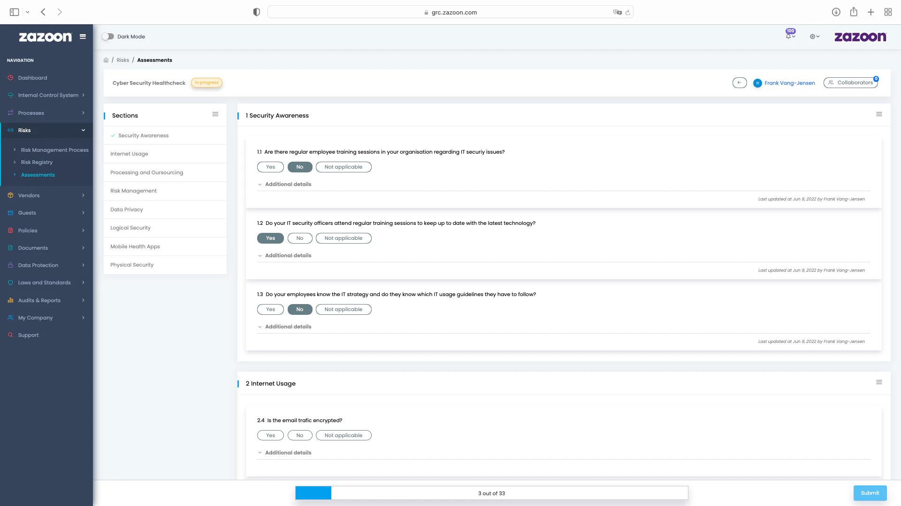901x506 pixels.
Task: Open the settings gear dropdown
Action: point(814,36)
